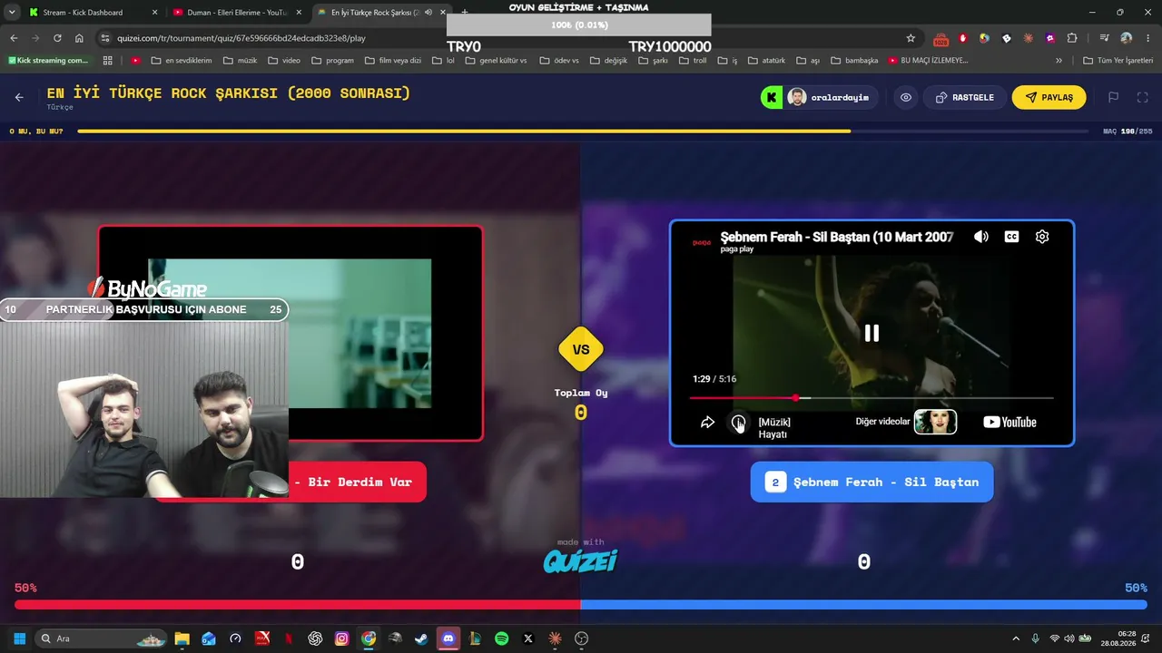Show hidden system tray icons
This screenshot has height=653, width=1162.
tap(1016, 638)
